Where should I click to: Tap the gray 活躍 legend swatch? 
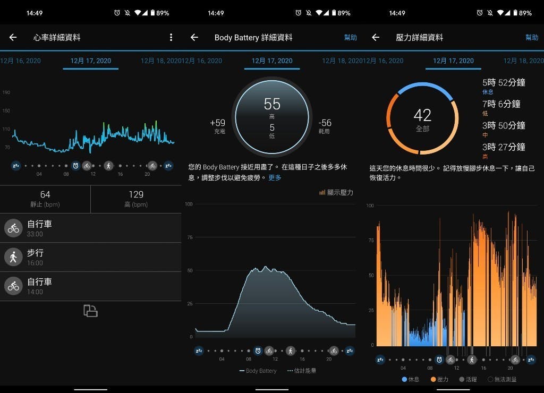pos(462,380)
